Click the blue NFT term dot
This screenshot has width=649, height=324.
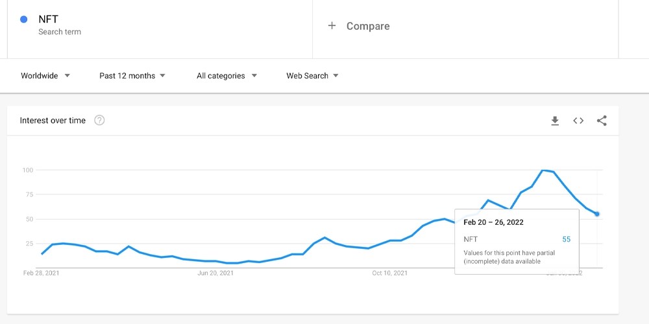[x=23, y=19]
